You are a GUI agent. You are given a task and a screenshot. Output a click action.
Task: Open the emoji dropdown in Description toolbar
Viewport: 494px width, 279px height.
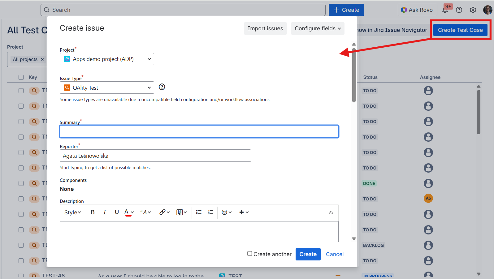227,212
